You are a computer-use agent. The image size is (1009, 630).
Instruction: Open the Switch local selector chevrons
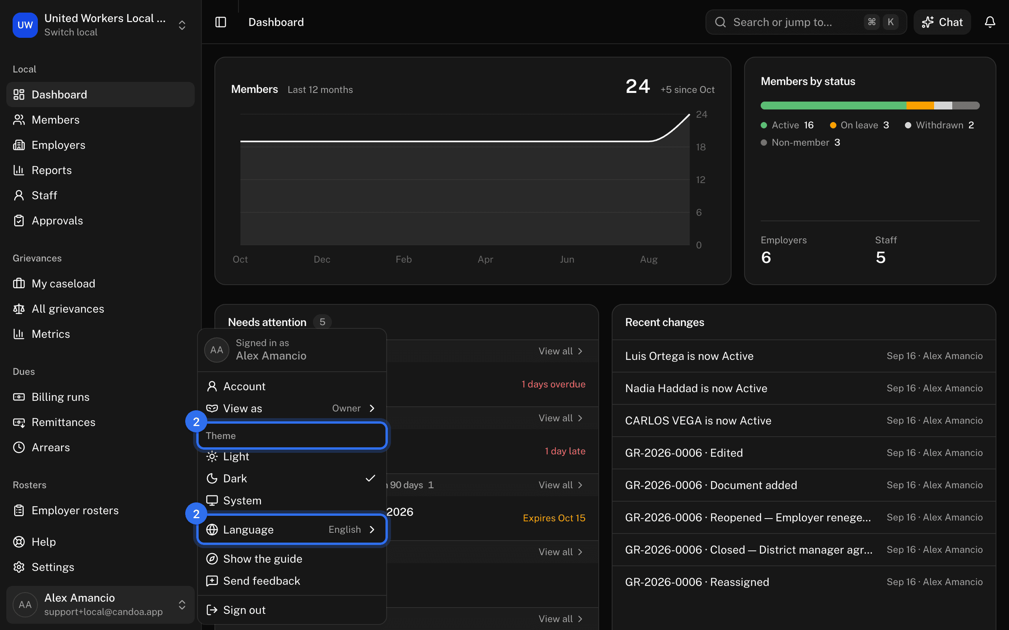pyautogui.click(x=182, y=25)
